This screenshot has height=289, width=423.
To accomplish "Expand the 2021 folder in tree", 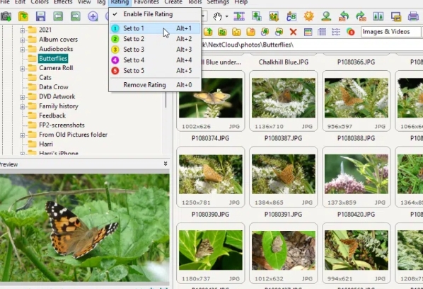I will pos(23,30).
